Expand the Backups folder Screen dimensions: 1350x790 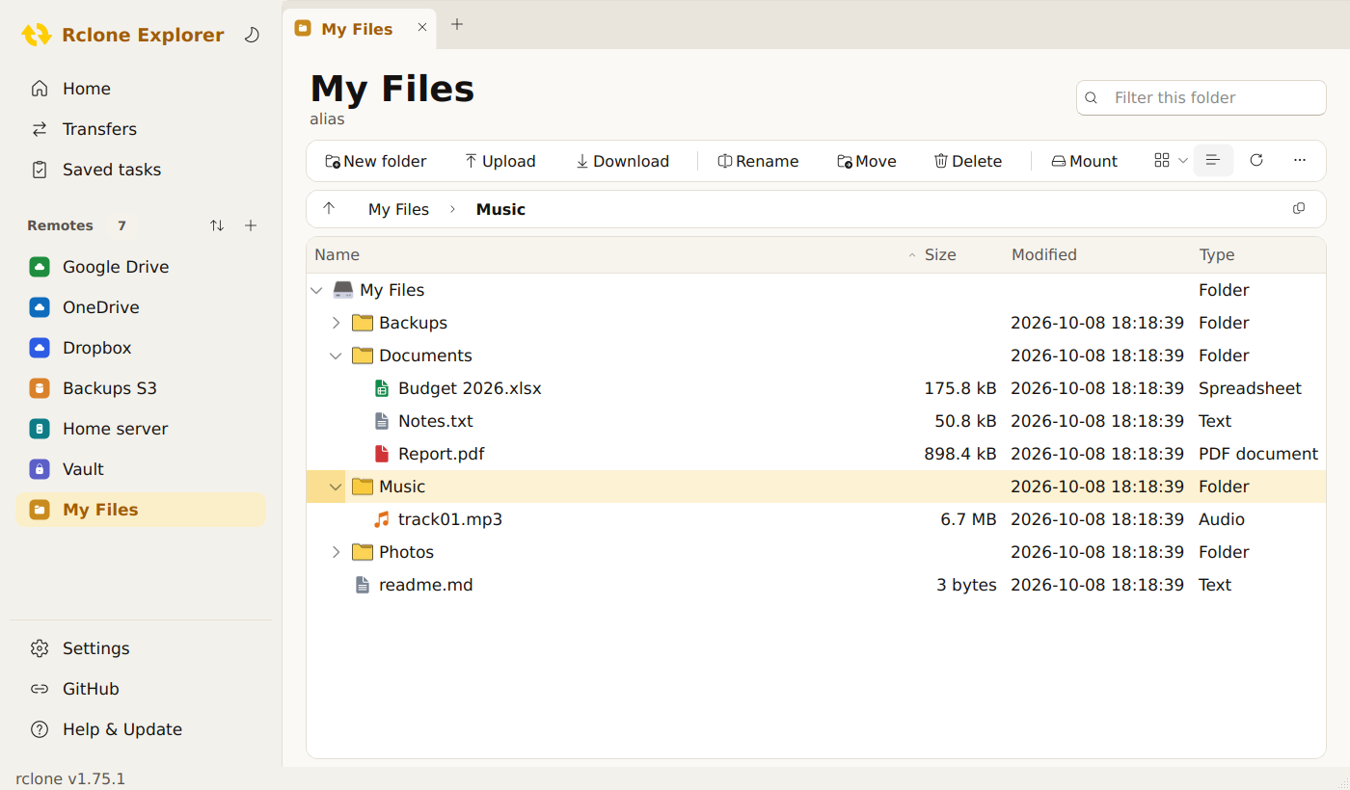[x=336, y=323]
